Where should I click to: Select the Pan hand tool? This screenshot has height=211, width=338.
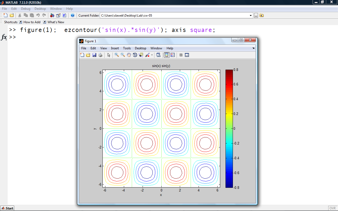tap(129, 55)
